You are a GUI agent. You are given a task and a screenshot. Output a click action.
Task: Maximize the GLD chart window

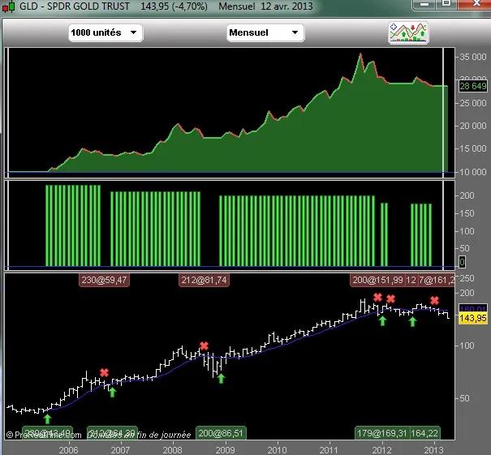(446, 4)
